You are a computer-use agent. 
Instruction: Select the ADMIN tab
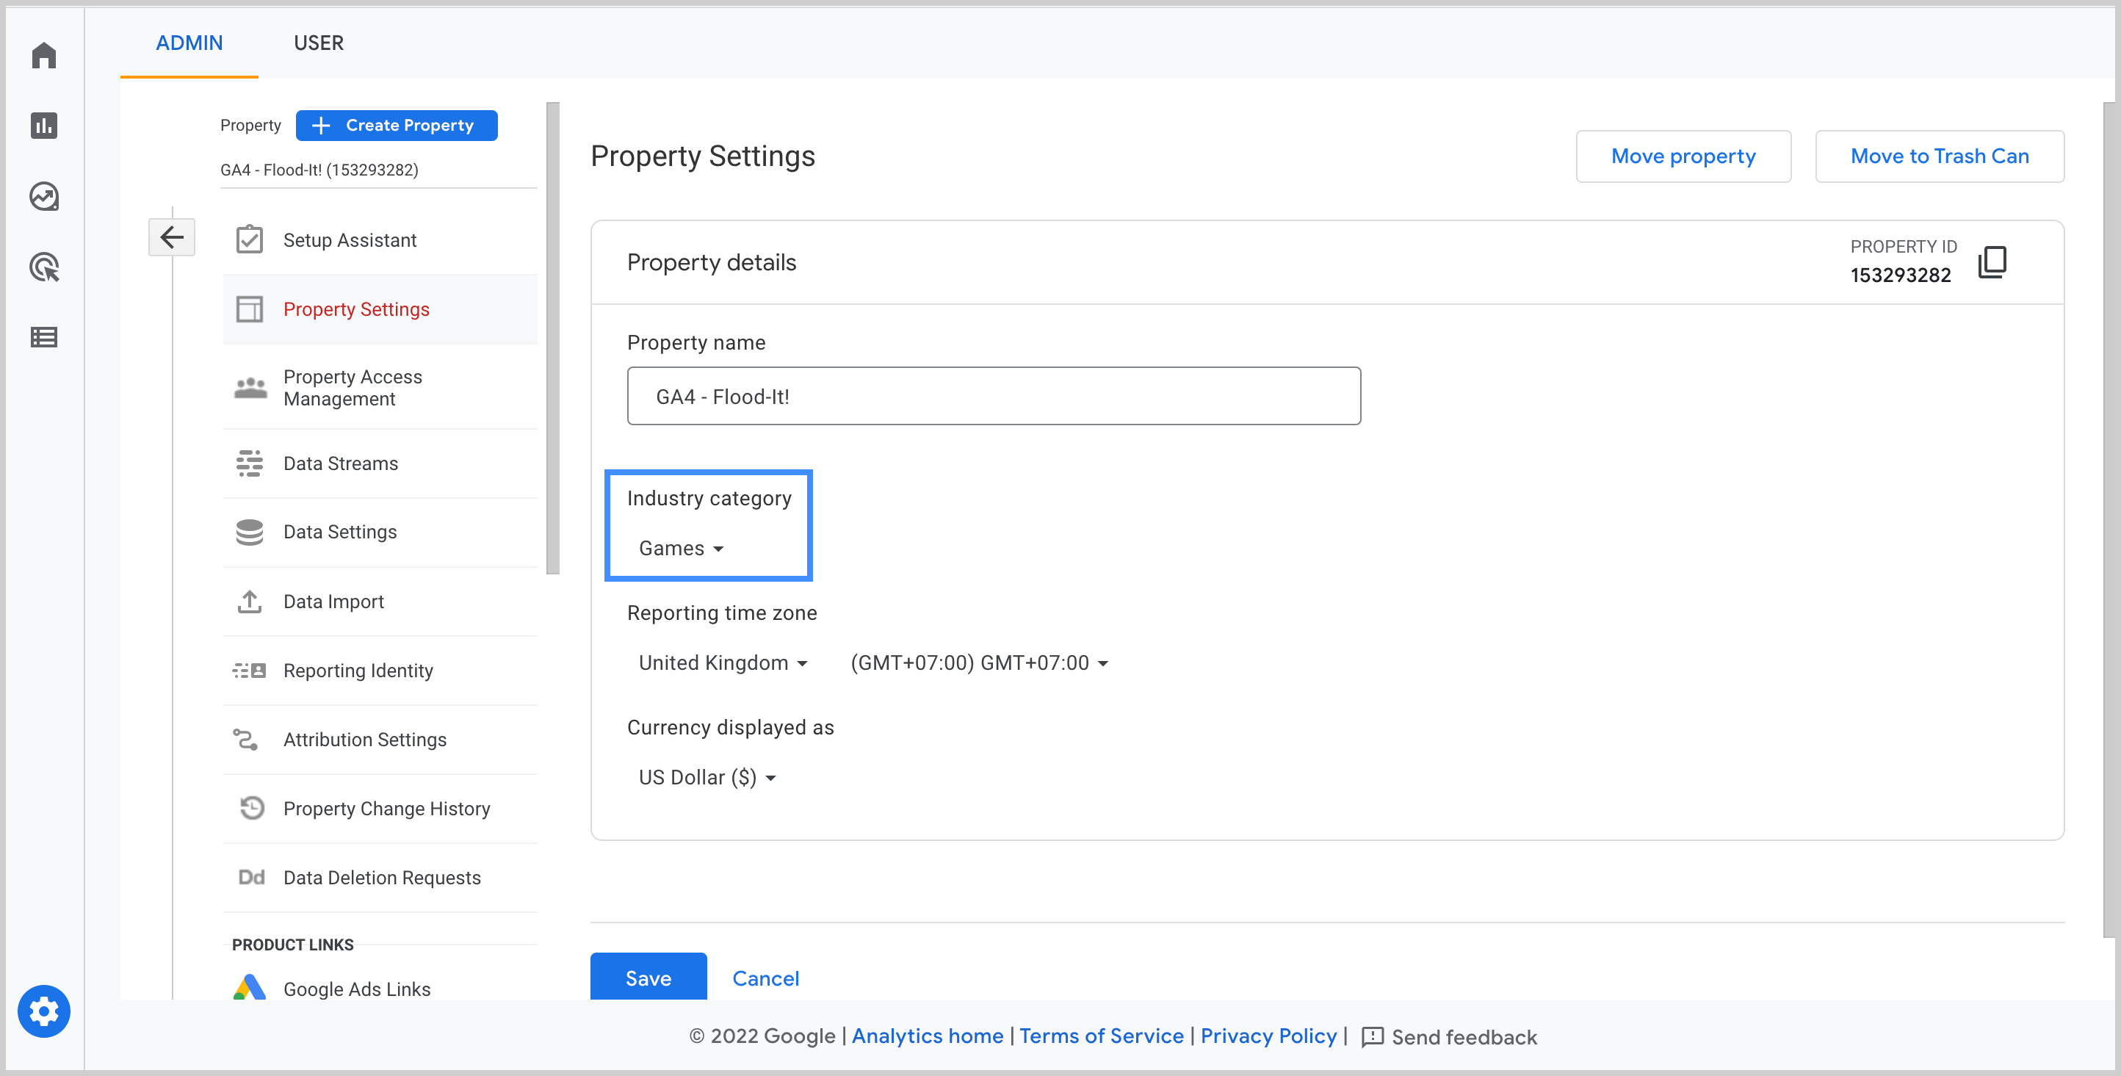pos(189,43)
